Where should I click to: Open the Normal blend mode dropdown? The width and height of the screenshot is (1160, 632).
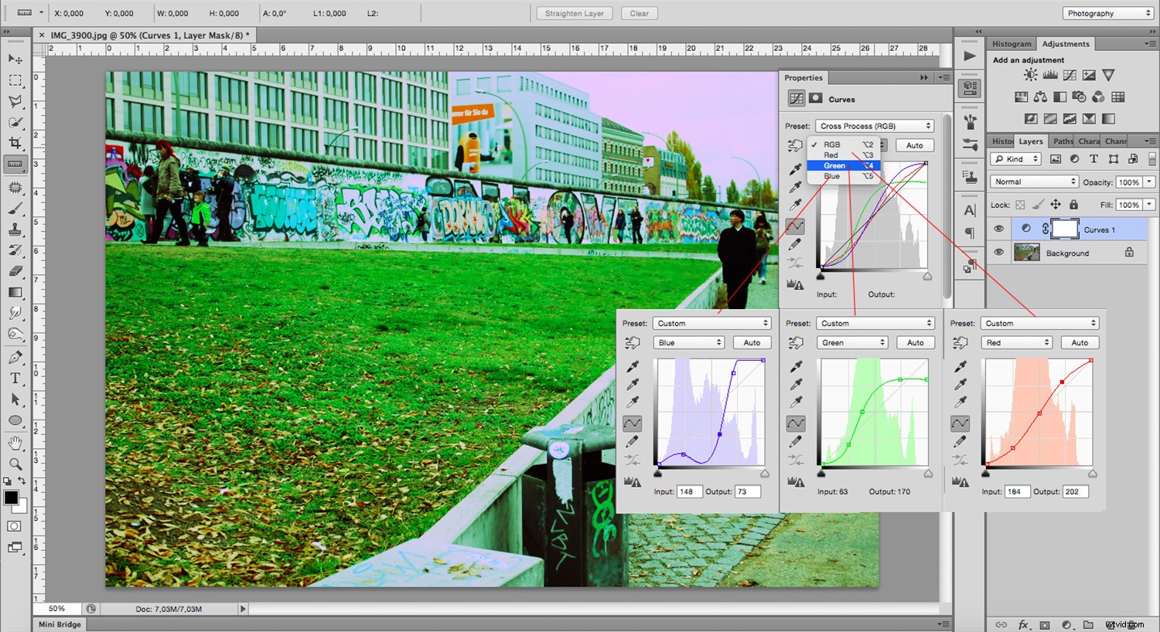click(1034, 181)
